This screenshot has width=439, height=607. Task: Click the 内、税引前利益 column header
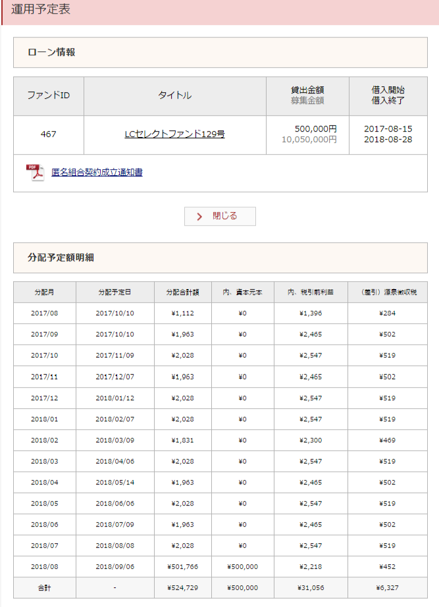(x=311, y=292)
